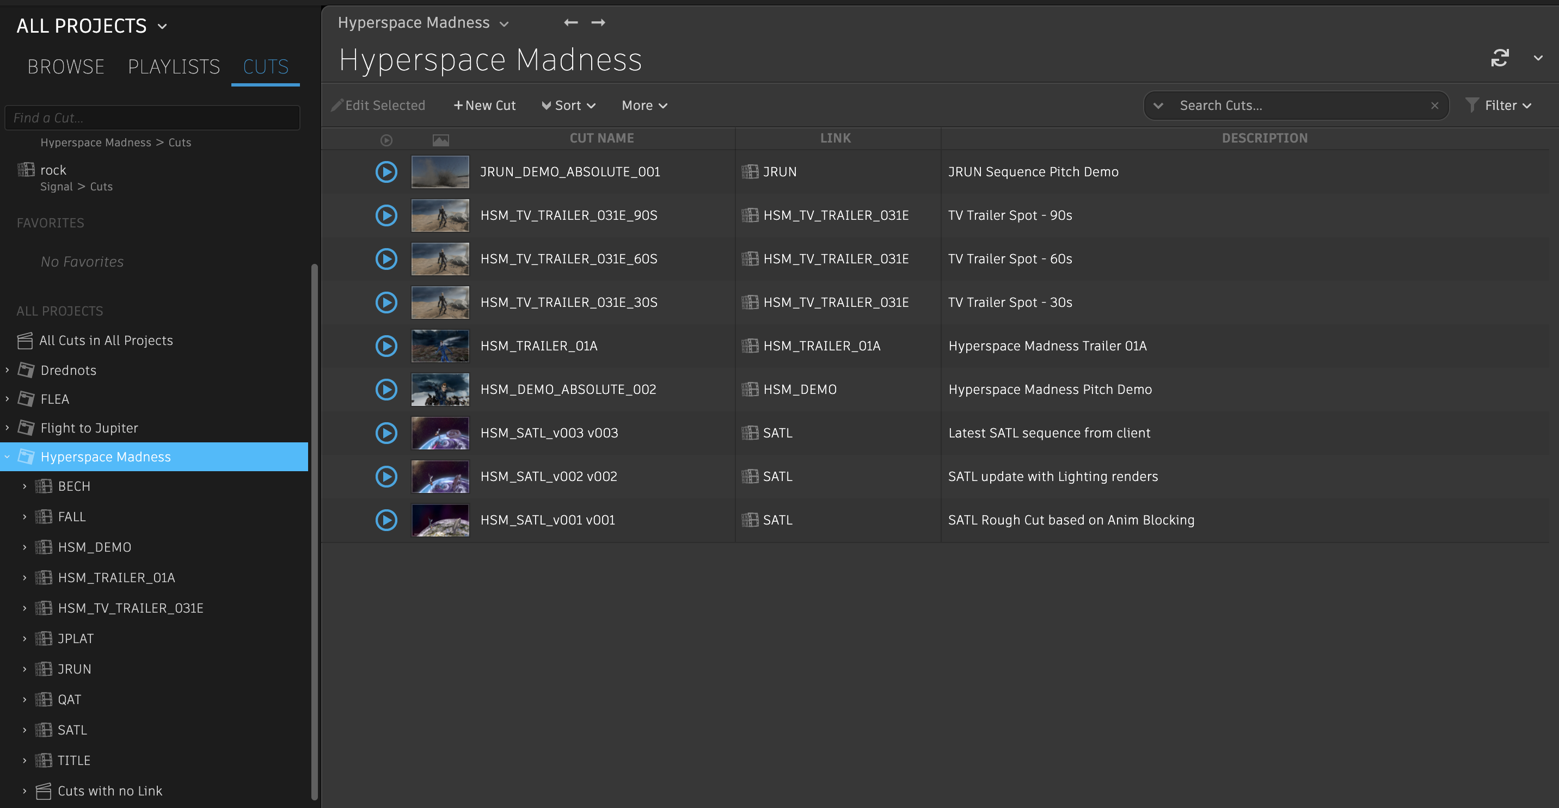Click the rock clip icon in sidebar
Viewport: 1559px width, 808px height.
(x=27, y=169)
